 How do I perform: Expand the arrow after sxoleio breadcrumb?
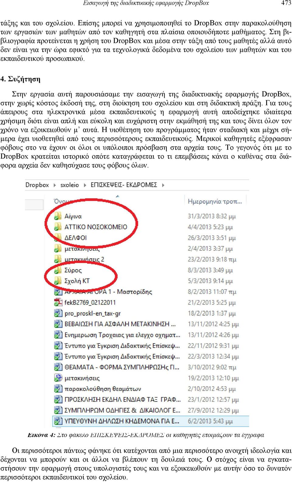click(85, 185)
